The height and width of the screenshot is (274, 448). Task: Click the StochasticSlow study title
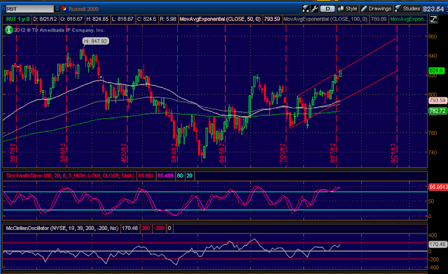[70, 175]
